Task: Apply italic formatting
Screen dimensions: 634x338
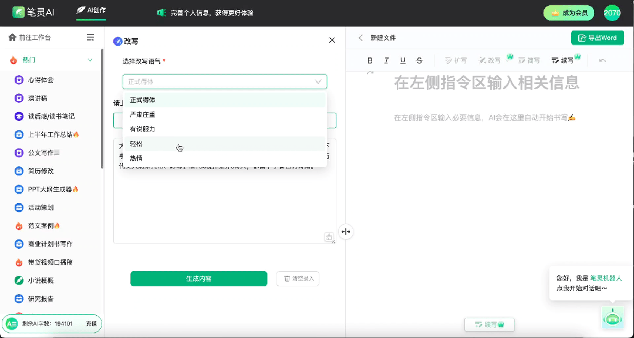Action: (386, 60)
